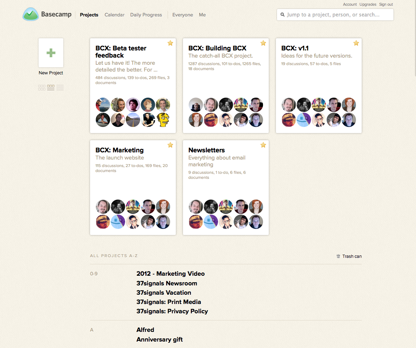This screenshot has width=416, height=348.
Task: Open the Calendar tab
Action: pyautogui.click(x=114, y=15)
